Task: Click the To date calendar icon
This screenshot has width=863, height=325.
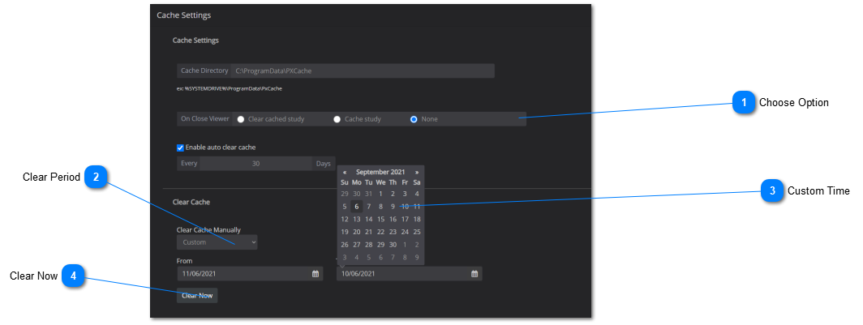Action: (x=474, y=274)
